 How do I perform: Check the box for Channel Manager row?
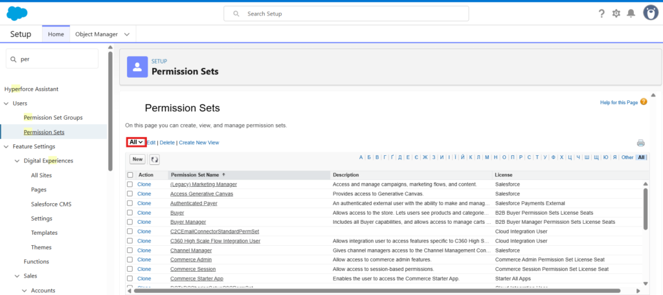pos(130,250)
